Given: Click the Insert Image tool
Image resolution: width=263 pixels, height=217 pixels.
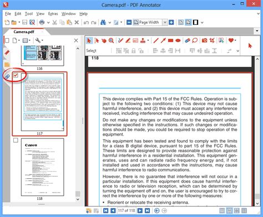Looking at the screenshot, I should point(221,40).
